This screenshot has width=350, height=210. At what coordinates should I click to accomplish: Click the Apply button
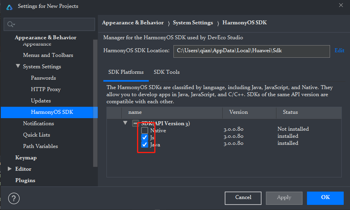[284, 198]
